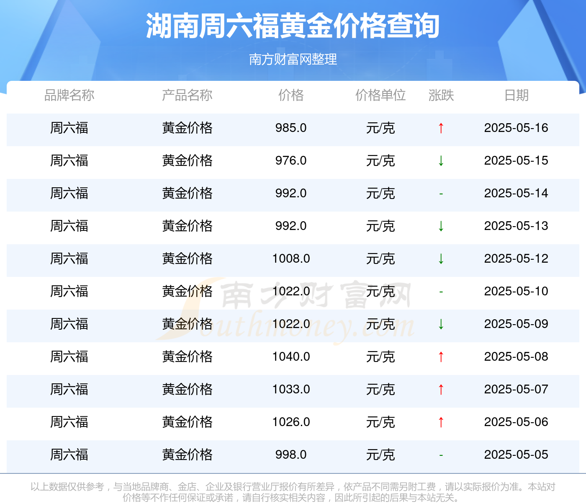Screen dimensions: 586x504
Task: Click the date 2025-05-10
Action: coord(516,291)
